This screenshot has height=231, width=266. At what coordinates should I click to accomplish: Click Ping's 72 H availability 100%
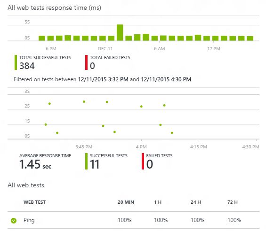[x=234, y=220]
